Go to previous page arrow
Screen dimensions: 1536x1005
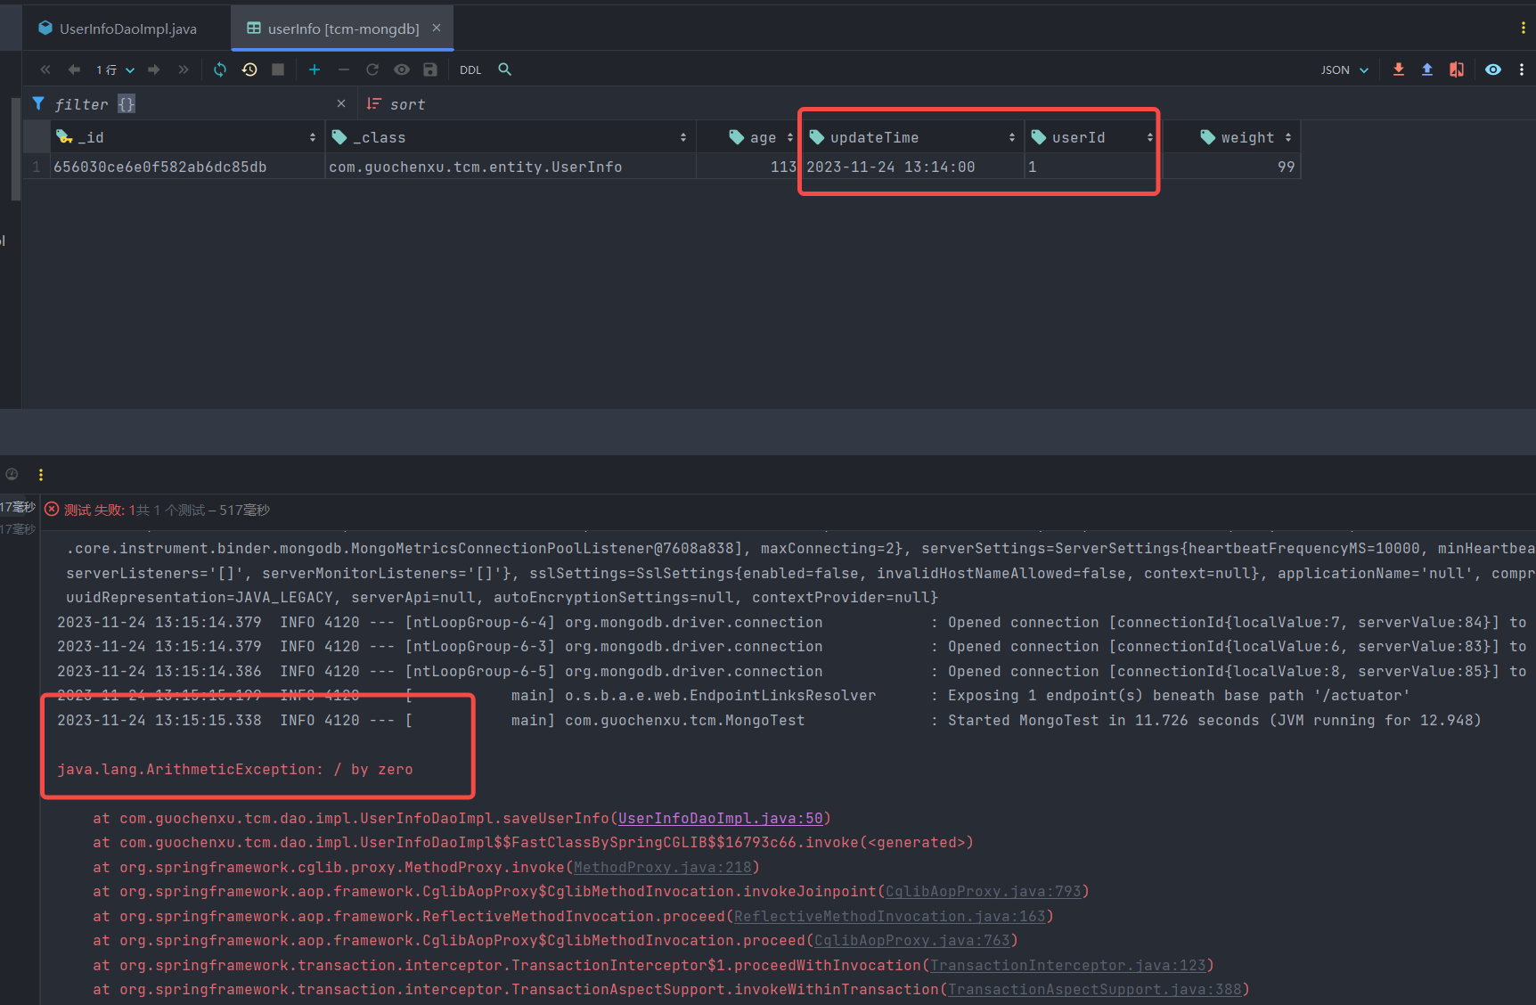pos(74,69)
